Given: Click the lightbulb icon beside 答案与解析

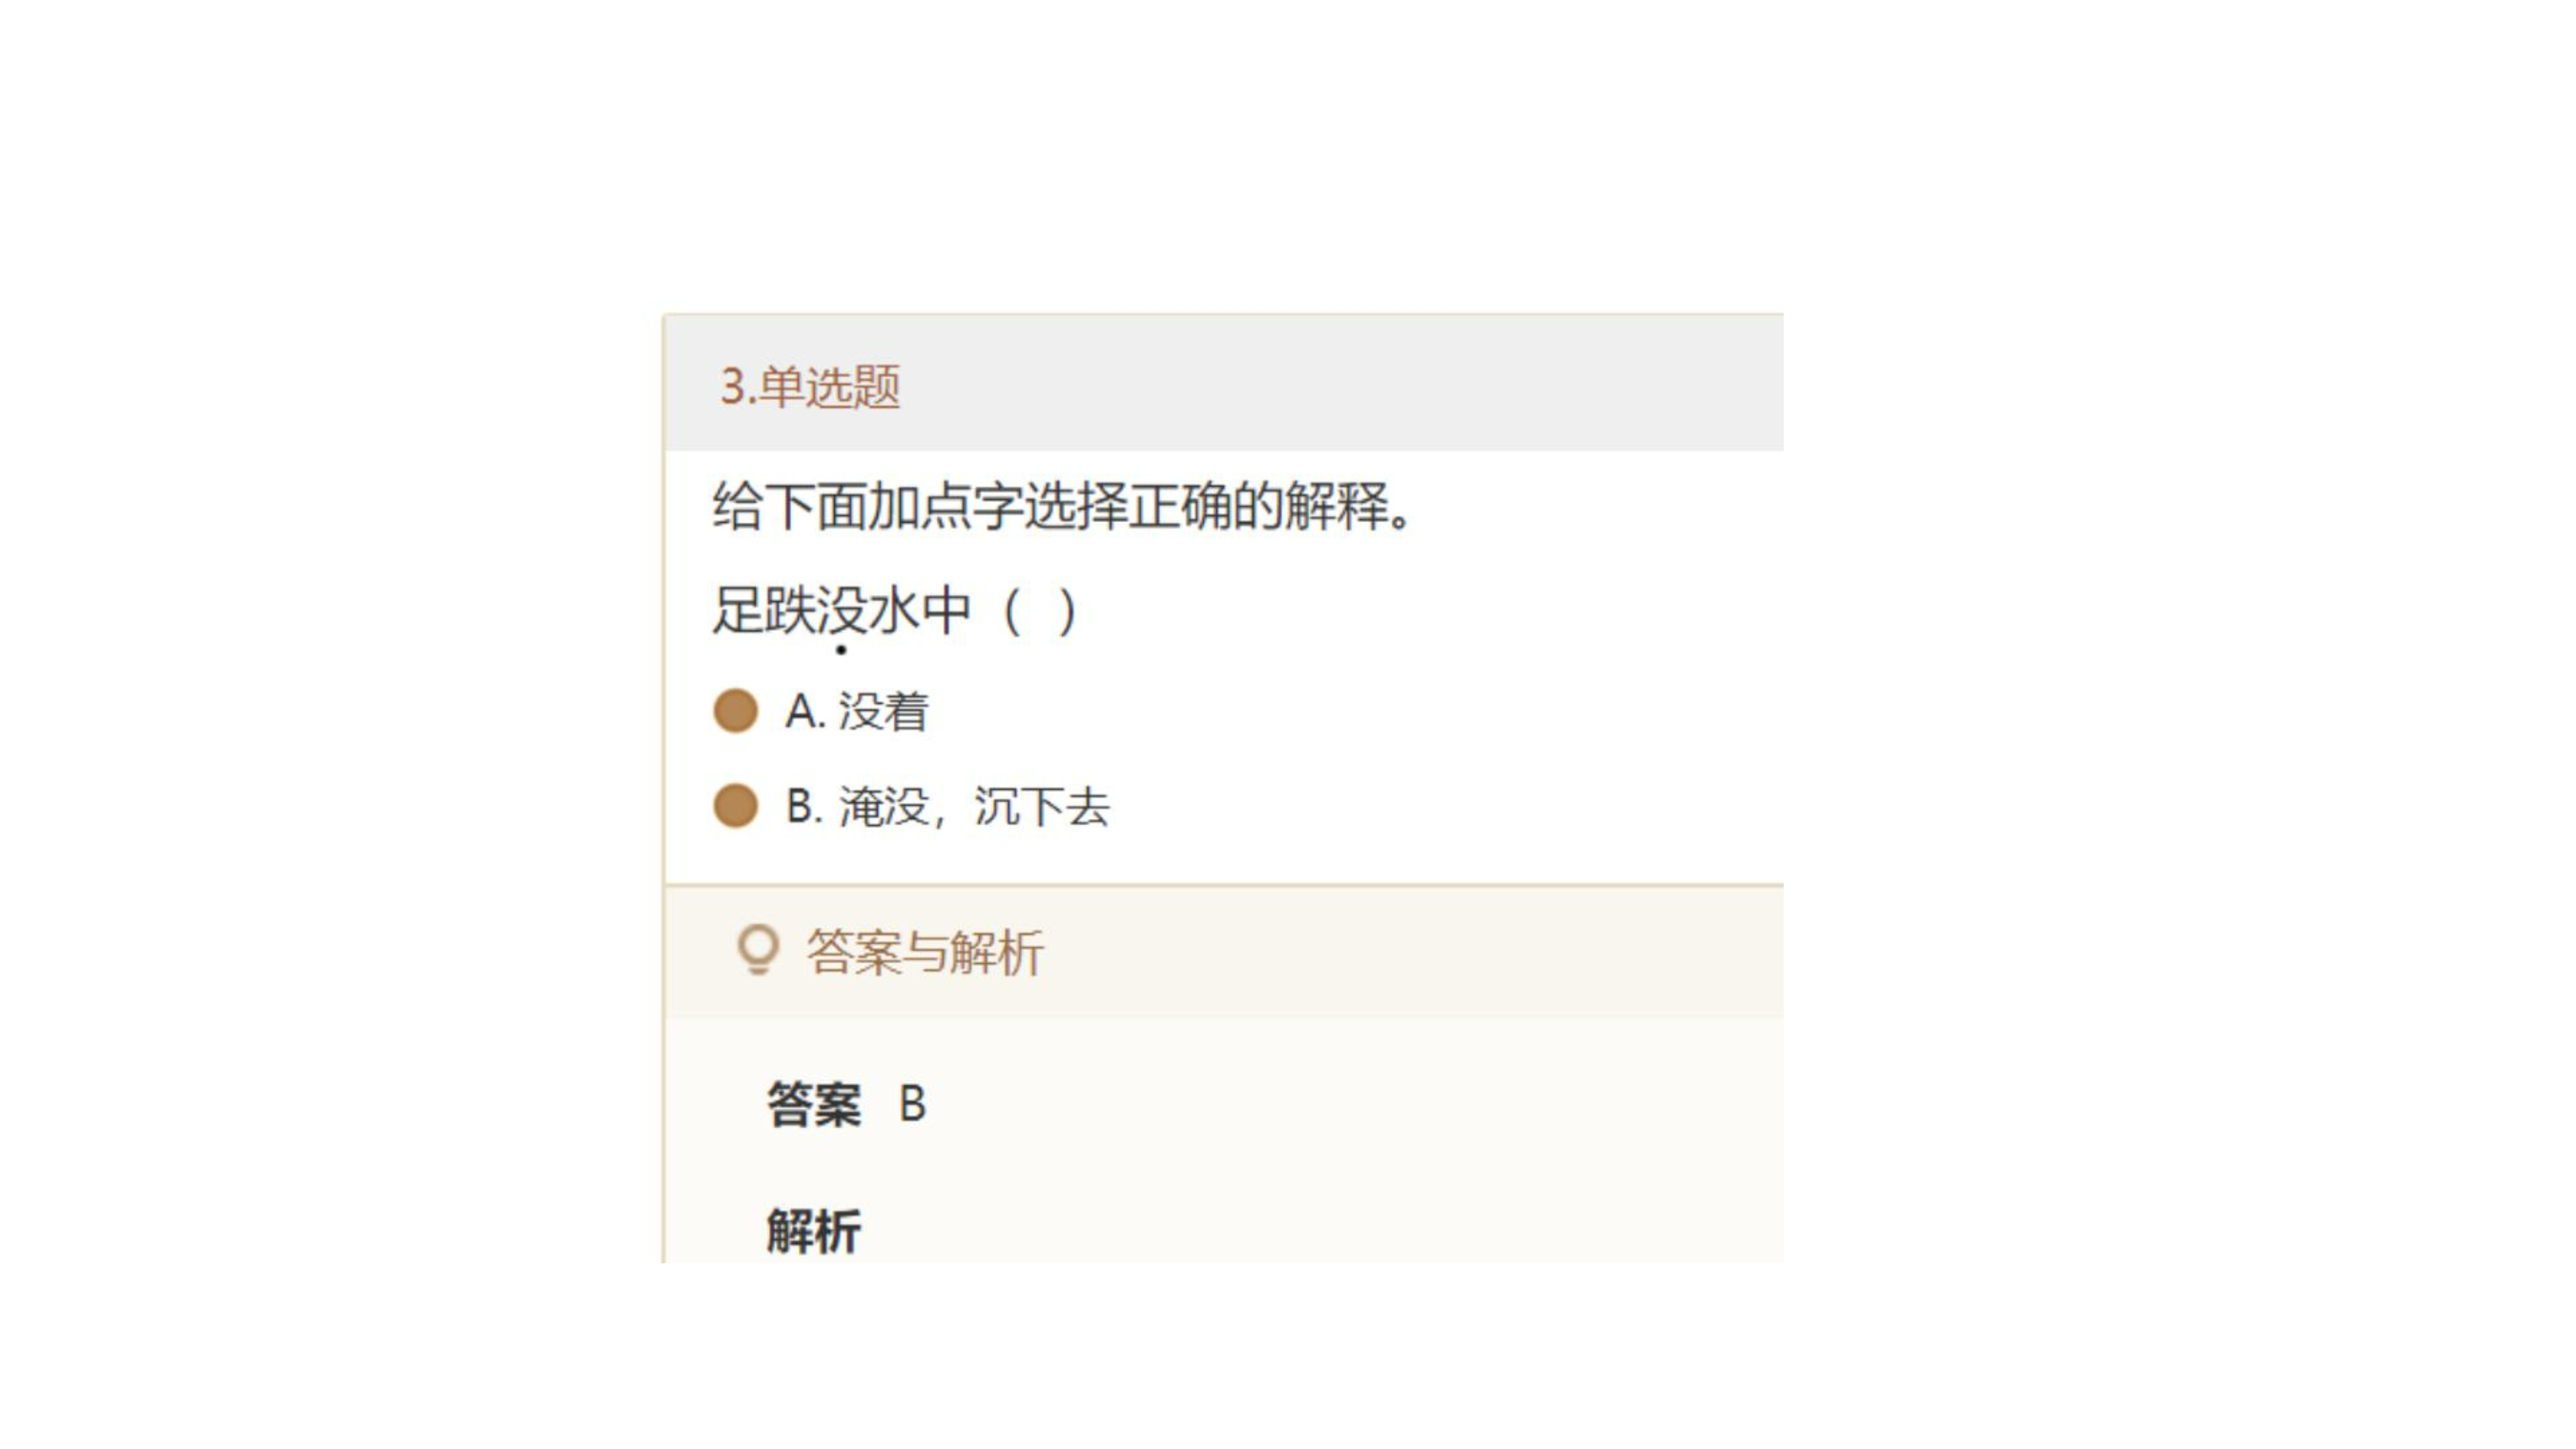Looking at the screenshot, I should pyautogui.click(x=757, y=950).
